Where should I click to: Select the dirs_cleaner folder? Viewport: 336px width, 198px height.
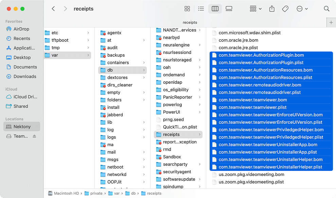tap(122, 85)
